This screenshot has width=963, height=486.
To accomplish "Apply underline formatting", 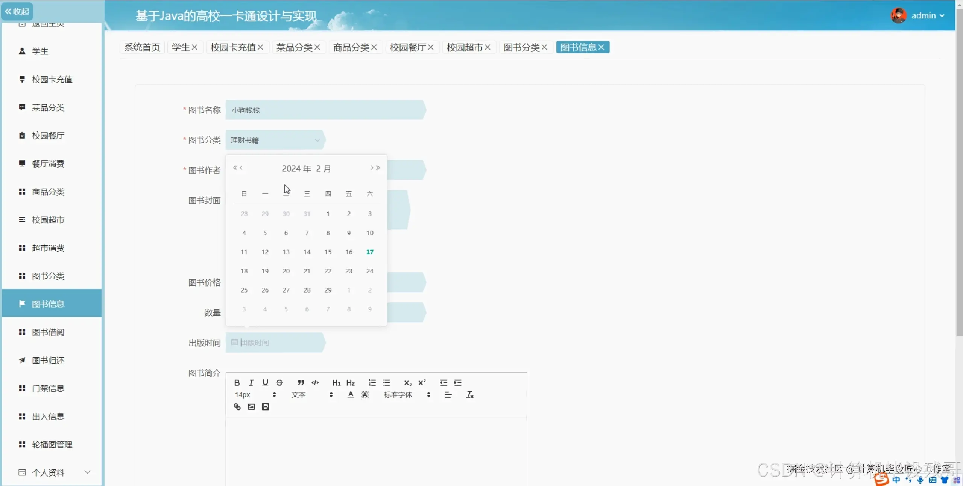I will pos(265,382).
